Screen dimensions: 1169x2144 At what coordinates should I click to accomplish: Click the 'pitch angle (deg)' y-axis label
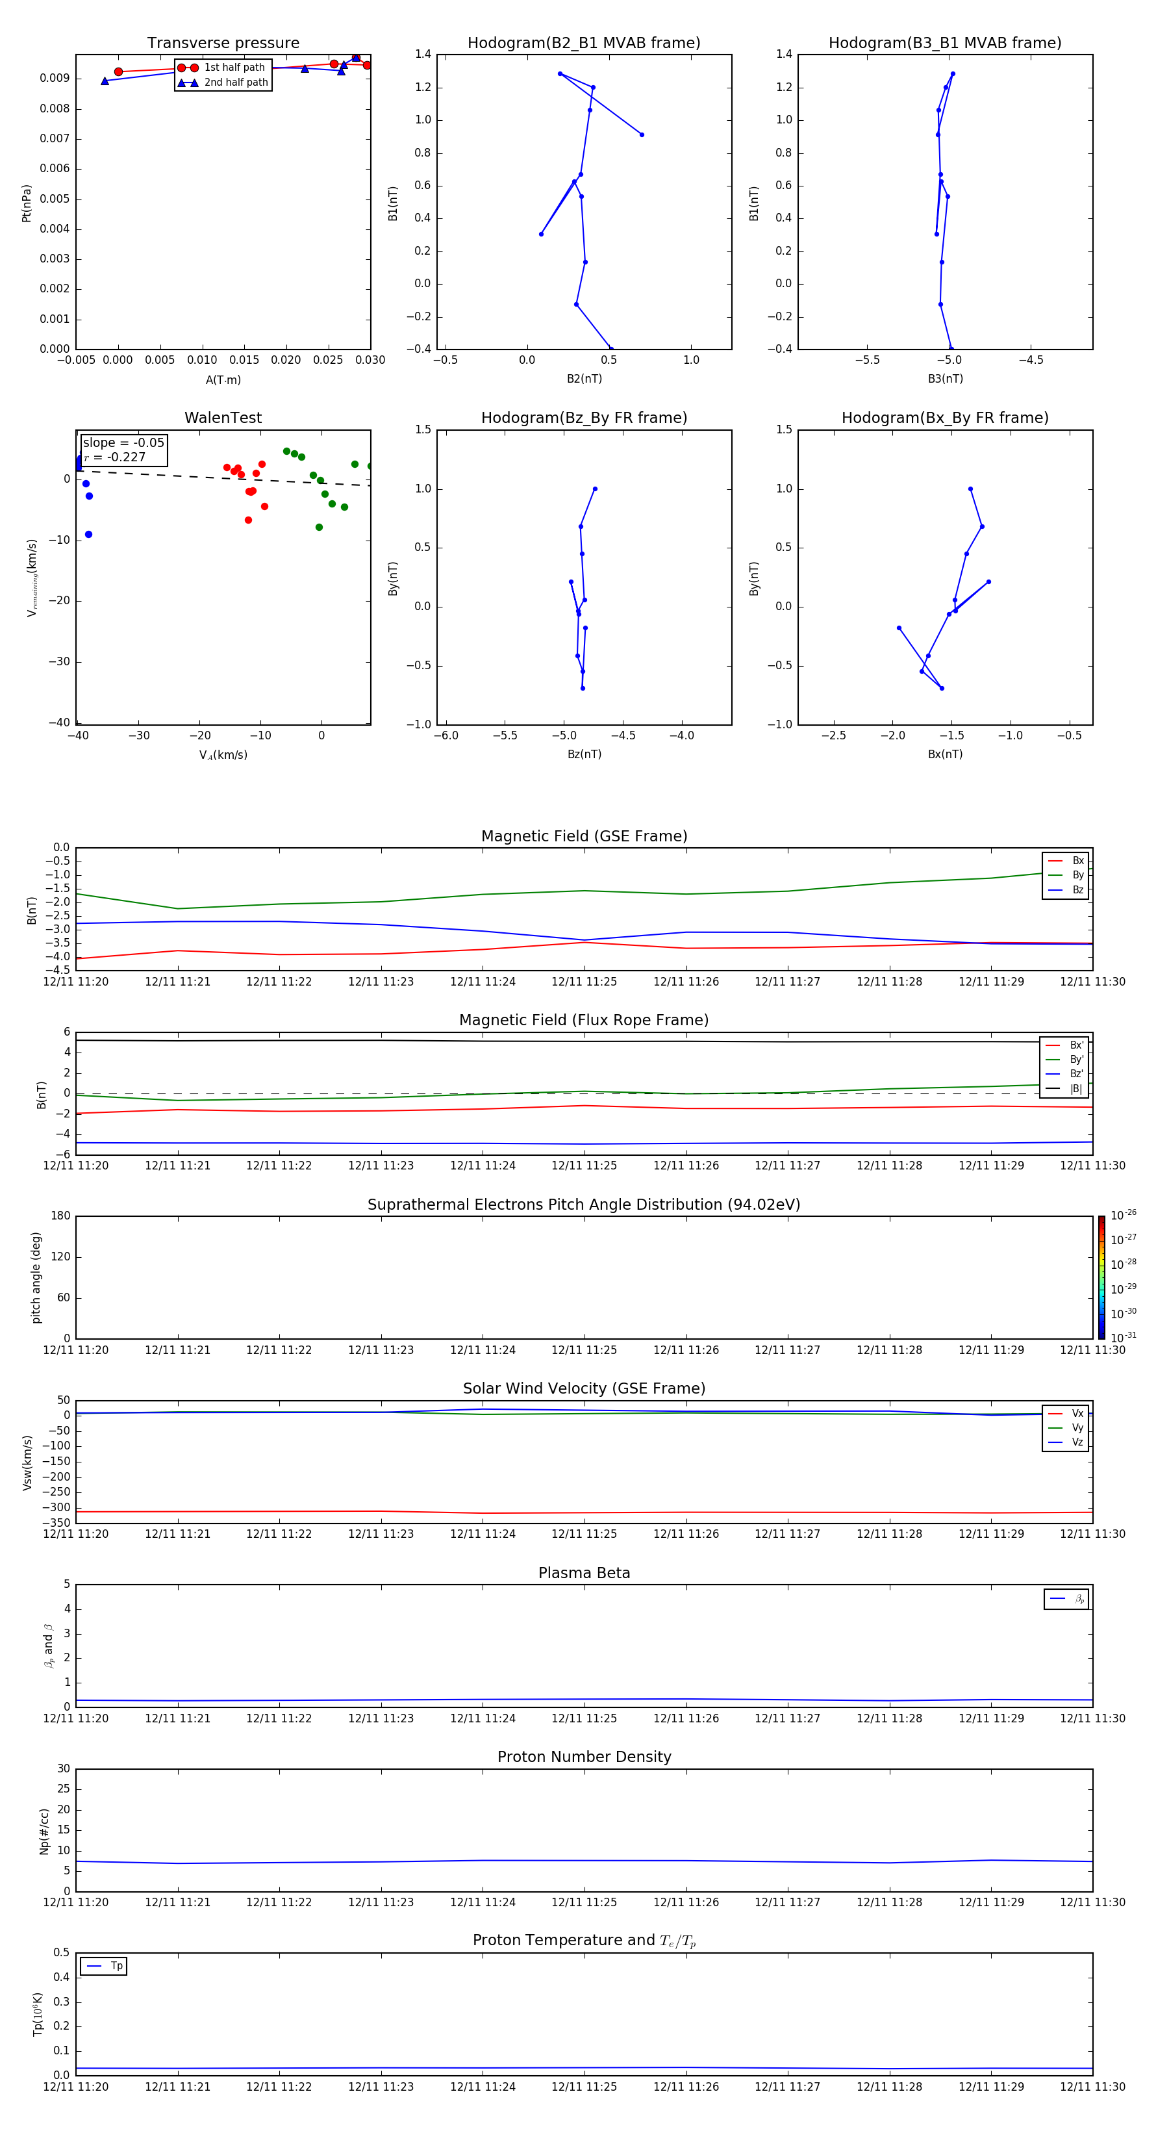click(x=36, y=1277)
